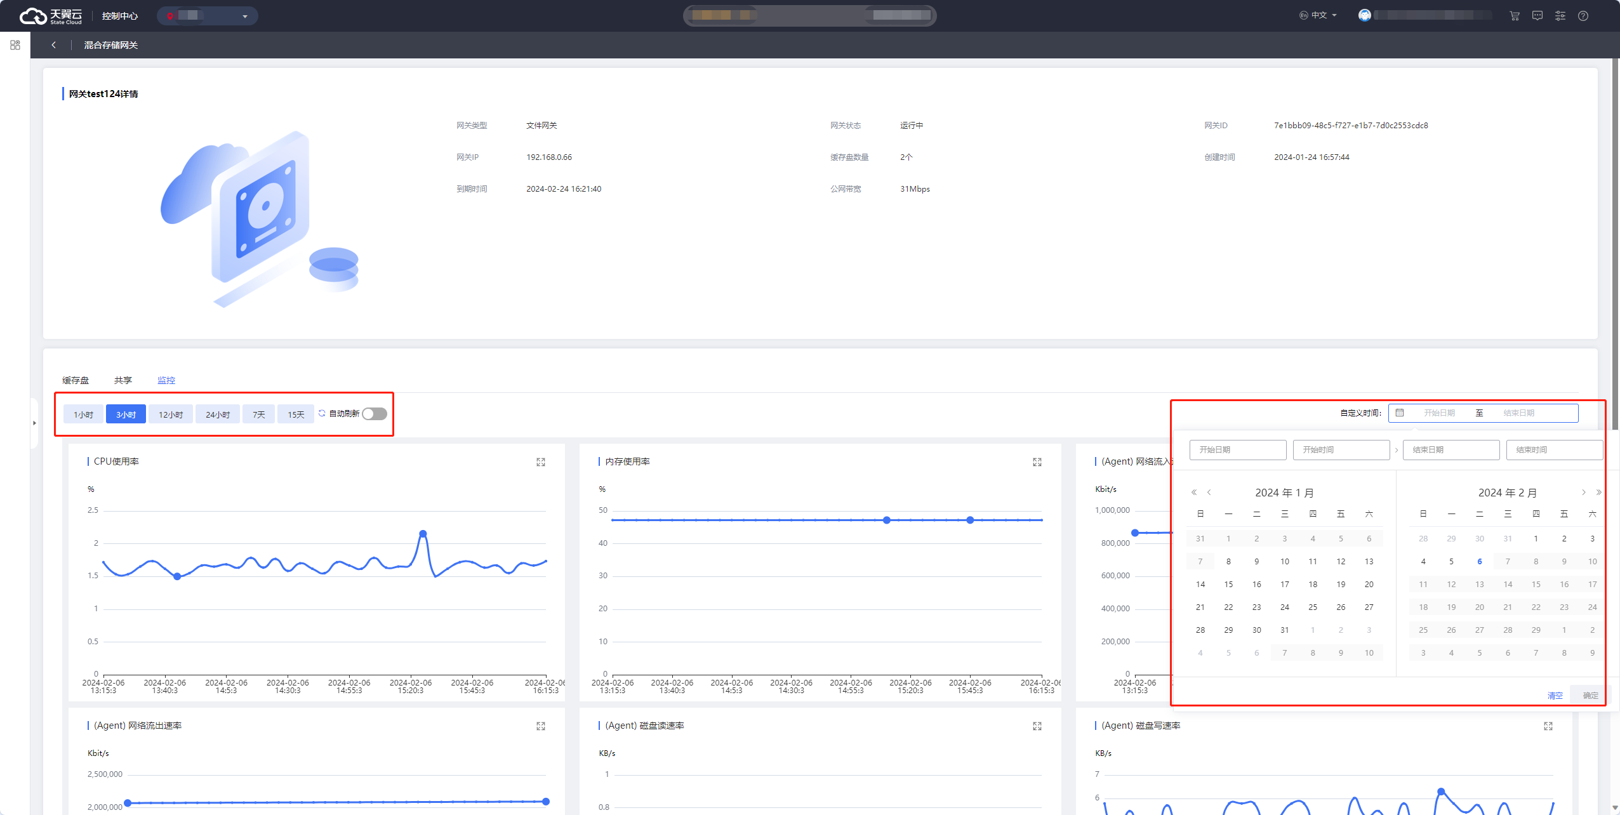
Task: Switch to the 缓存盘 tab
Action: point(76,380)
